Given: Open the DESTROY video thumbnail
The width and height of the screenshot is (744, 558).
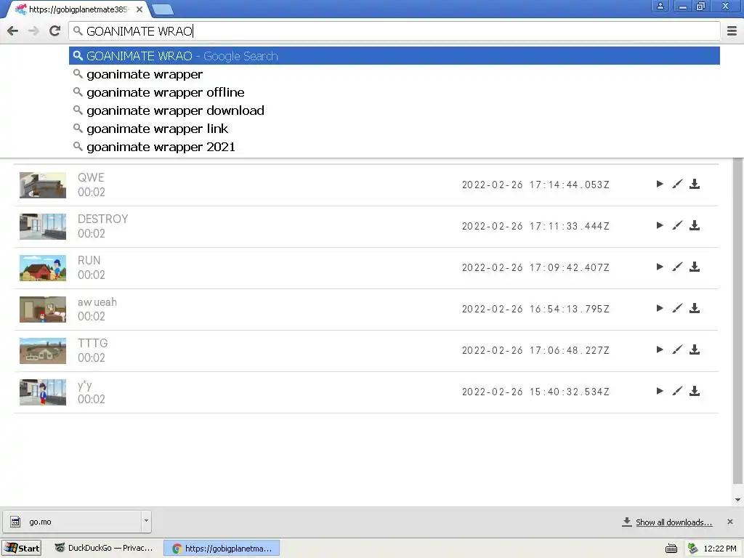Looking at the screenshot, I should coord(43,227).
